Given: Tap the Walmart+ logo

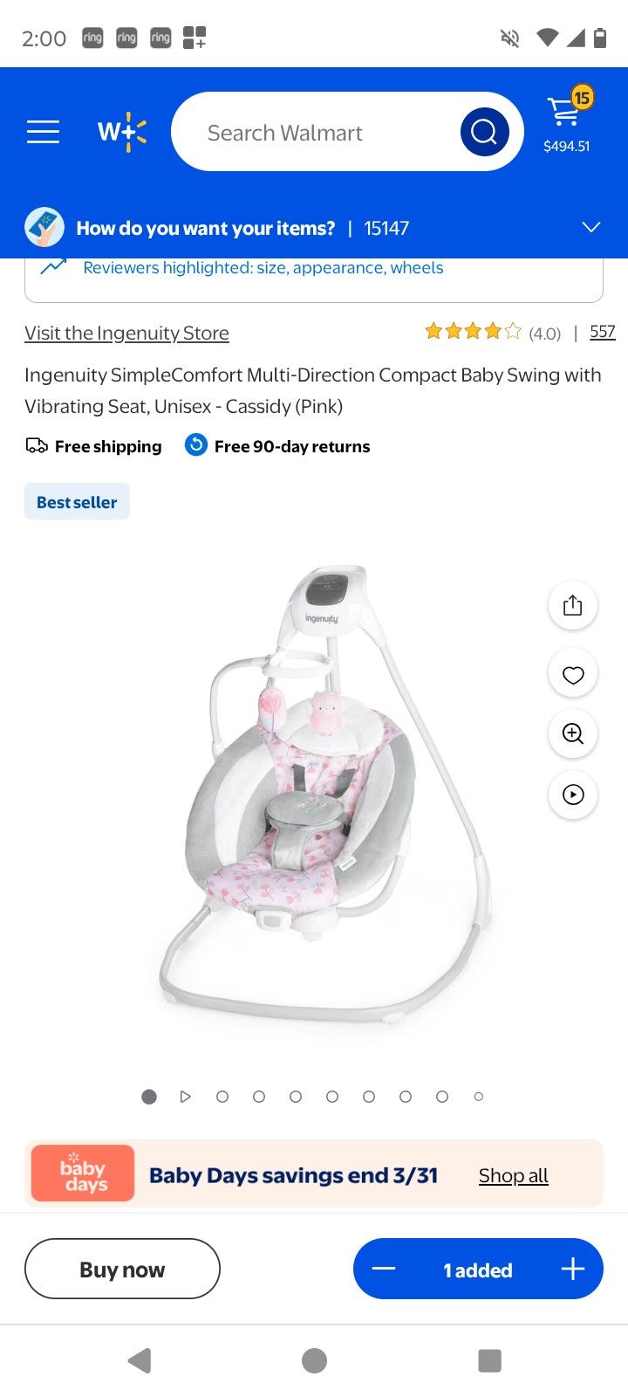Looking at the screenshot, I should tap(122, 132).
